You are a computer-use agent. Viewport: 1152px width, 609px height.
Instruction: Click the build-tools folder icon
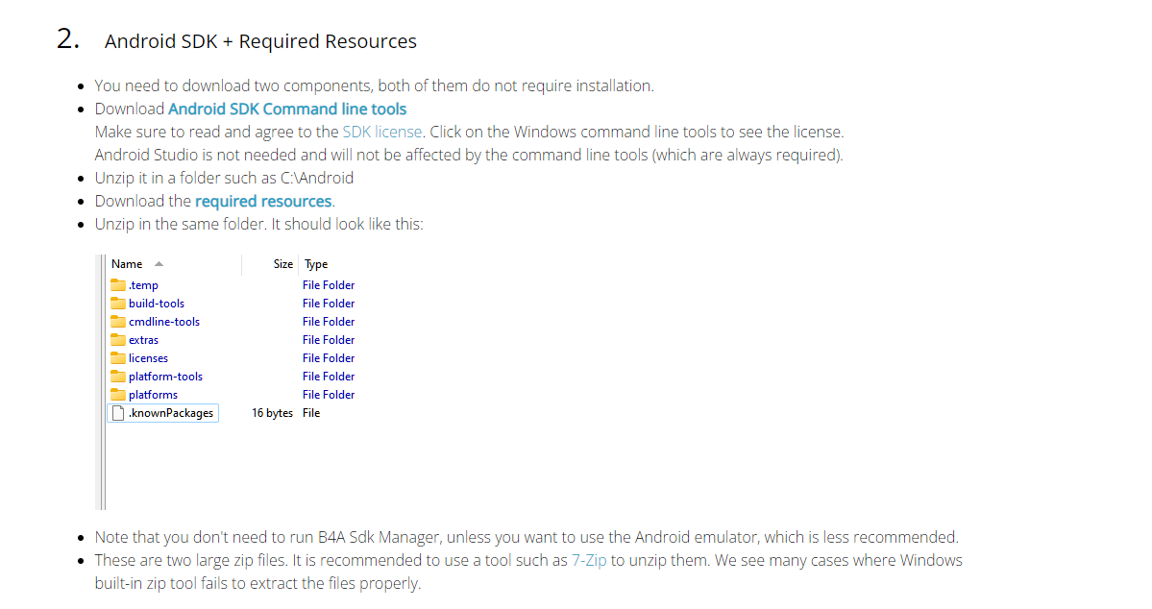click(118, 304)
